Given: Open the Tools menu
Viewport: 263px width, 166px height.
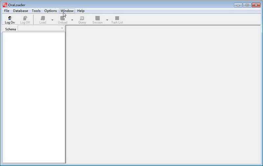Looking at the screenshot, I should (36, 11).
